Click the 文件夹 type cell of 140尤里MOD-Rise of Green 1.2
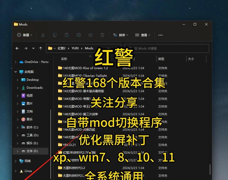 [x=163, y=68]
